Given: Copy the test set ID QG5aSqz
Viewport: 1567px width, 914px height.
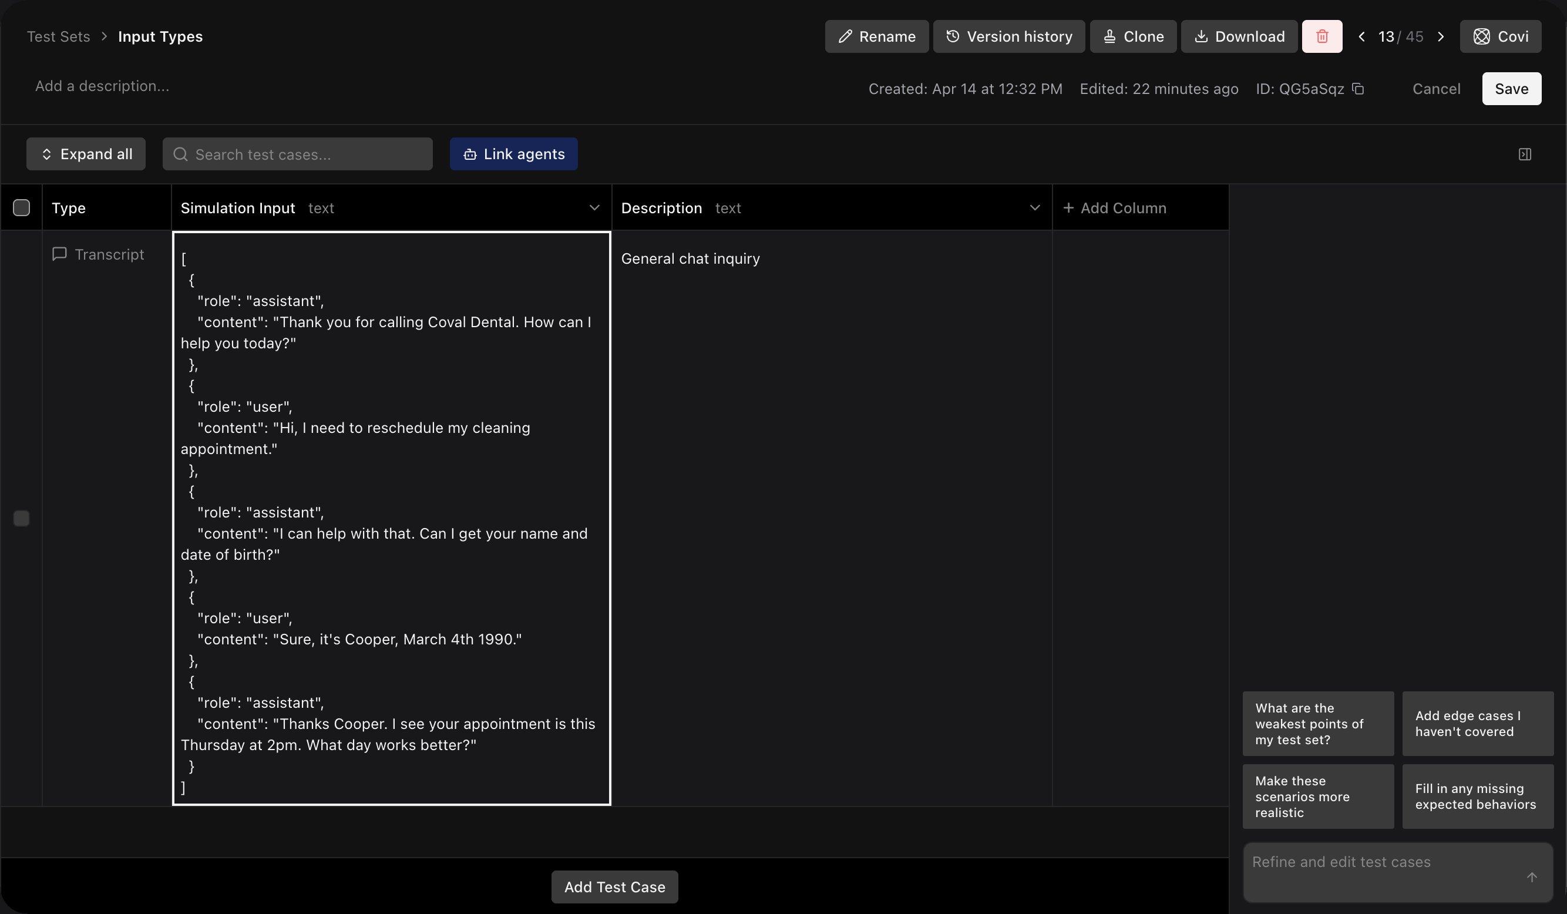Looking at the screenshot, I should [x=1358, y=89].
